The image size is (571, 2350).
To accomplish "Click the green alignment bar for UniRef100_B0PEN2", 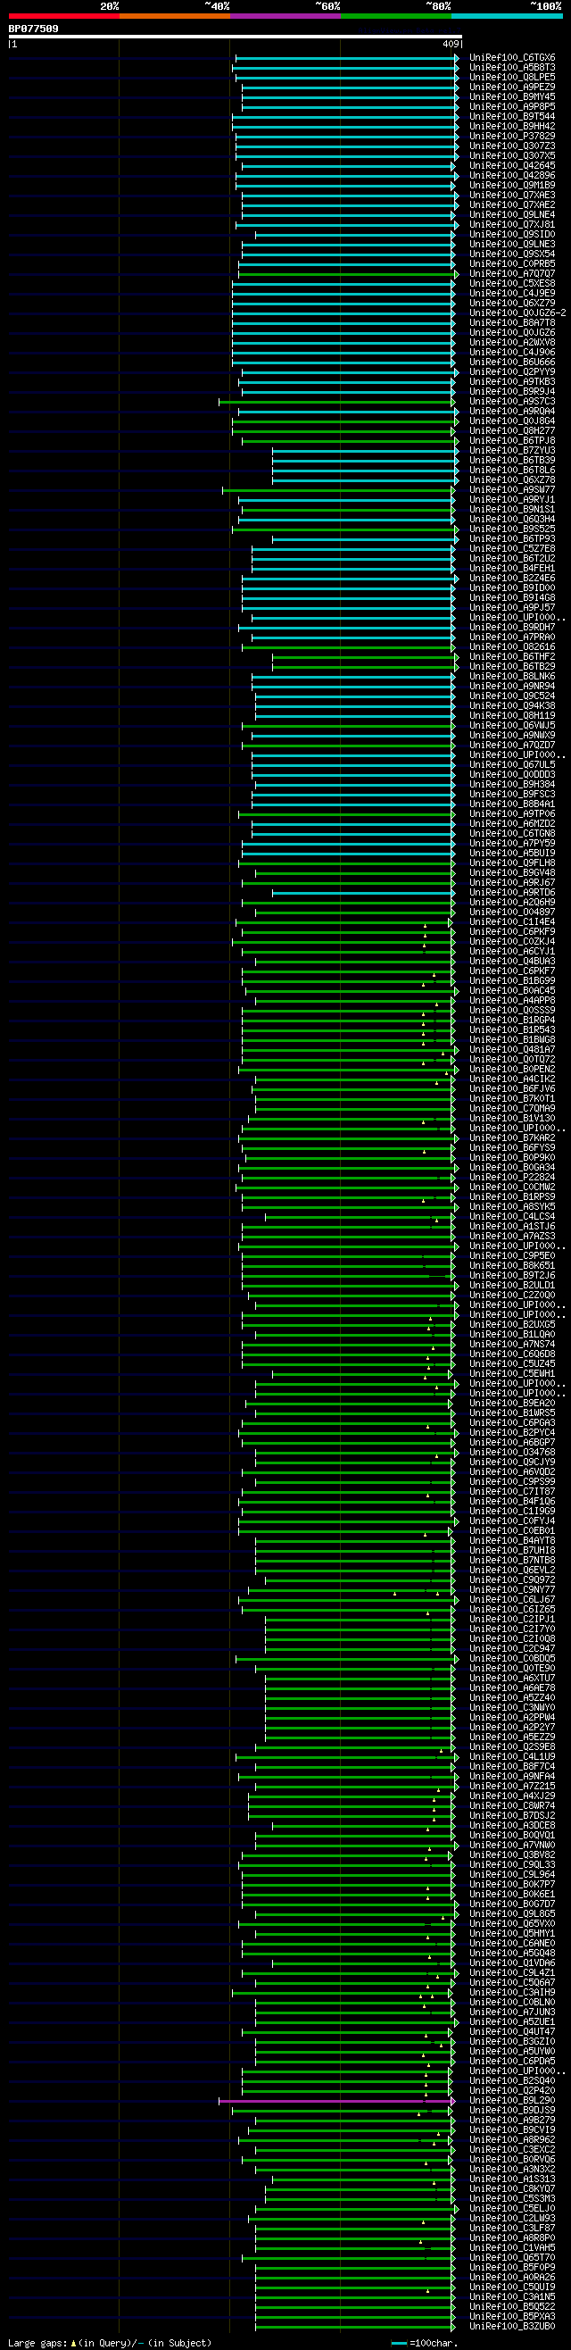I will [x=349, y=1069].
